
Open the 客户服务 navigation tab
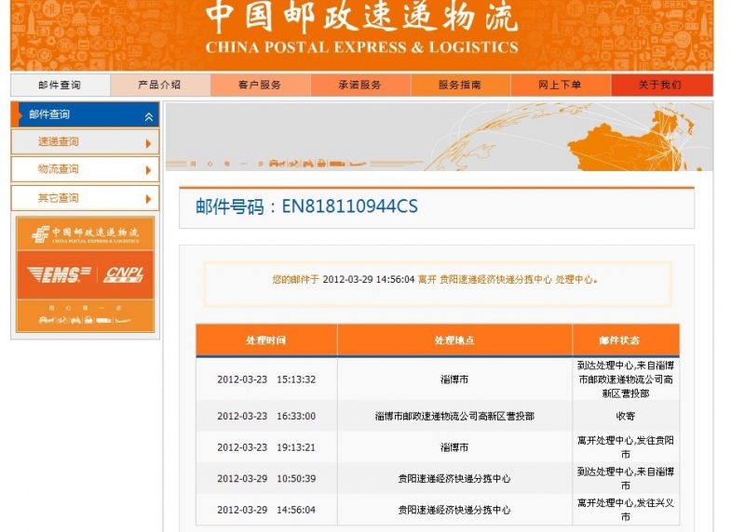(x=261, y=85)
